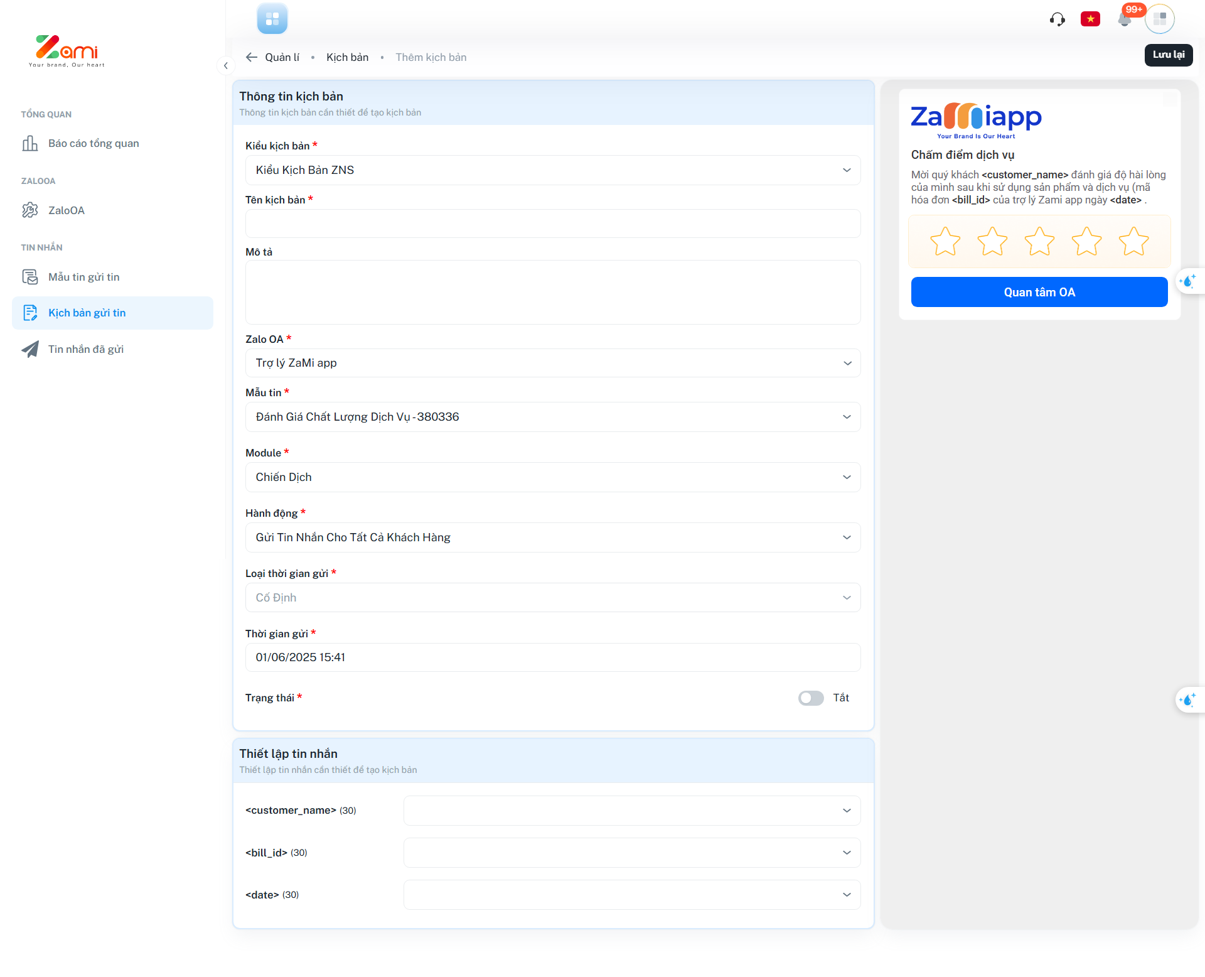Open the apps grid icon
This screenshot has height=977, width=1205.
pos(272,19)
